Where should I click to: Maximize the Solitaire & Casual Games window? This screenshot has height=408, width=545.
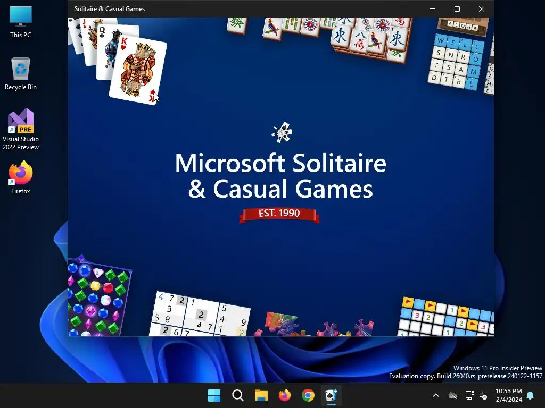[x=457, y=8]
